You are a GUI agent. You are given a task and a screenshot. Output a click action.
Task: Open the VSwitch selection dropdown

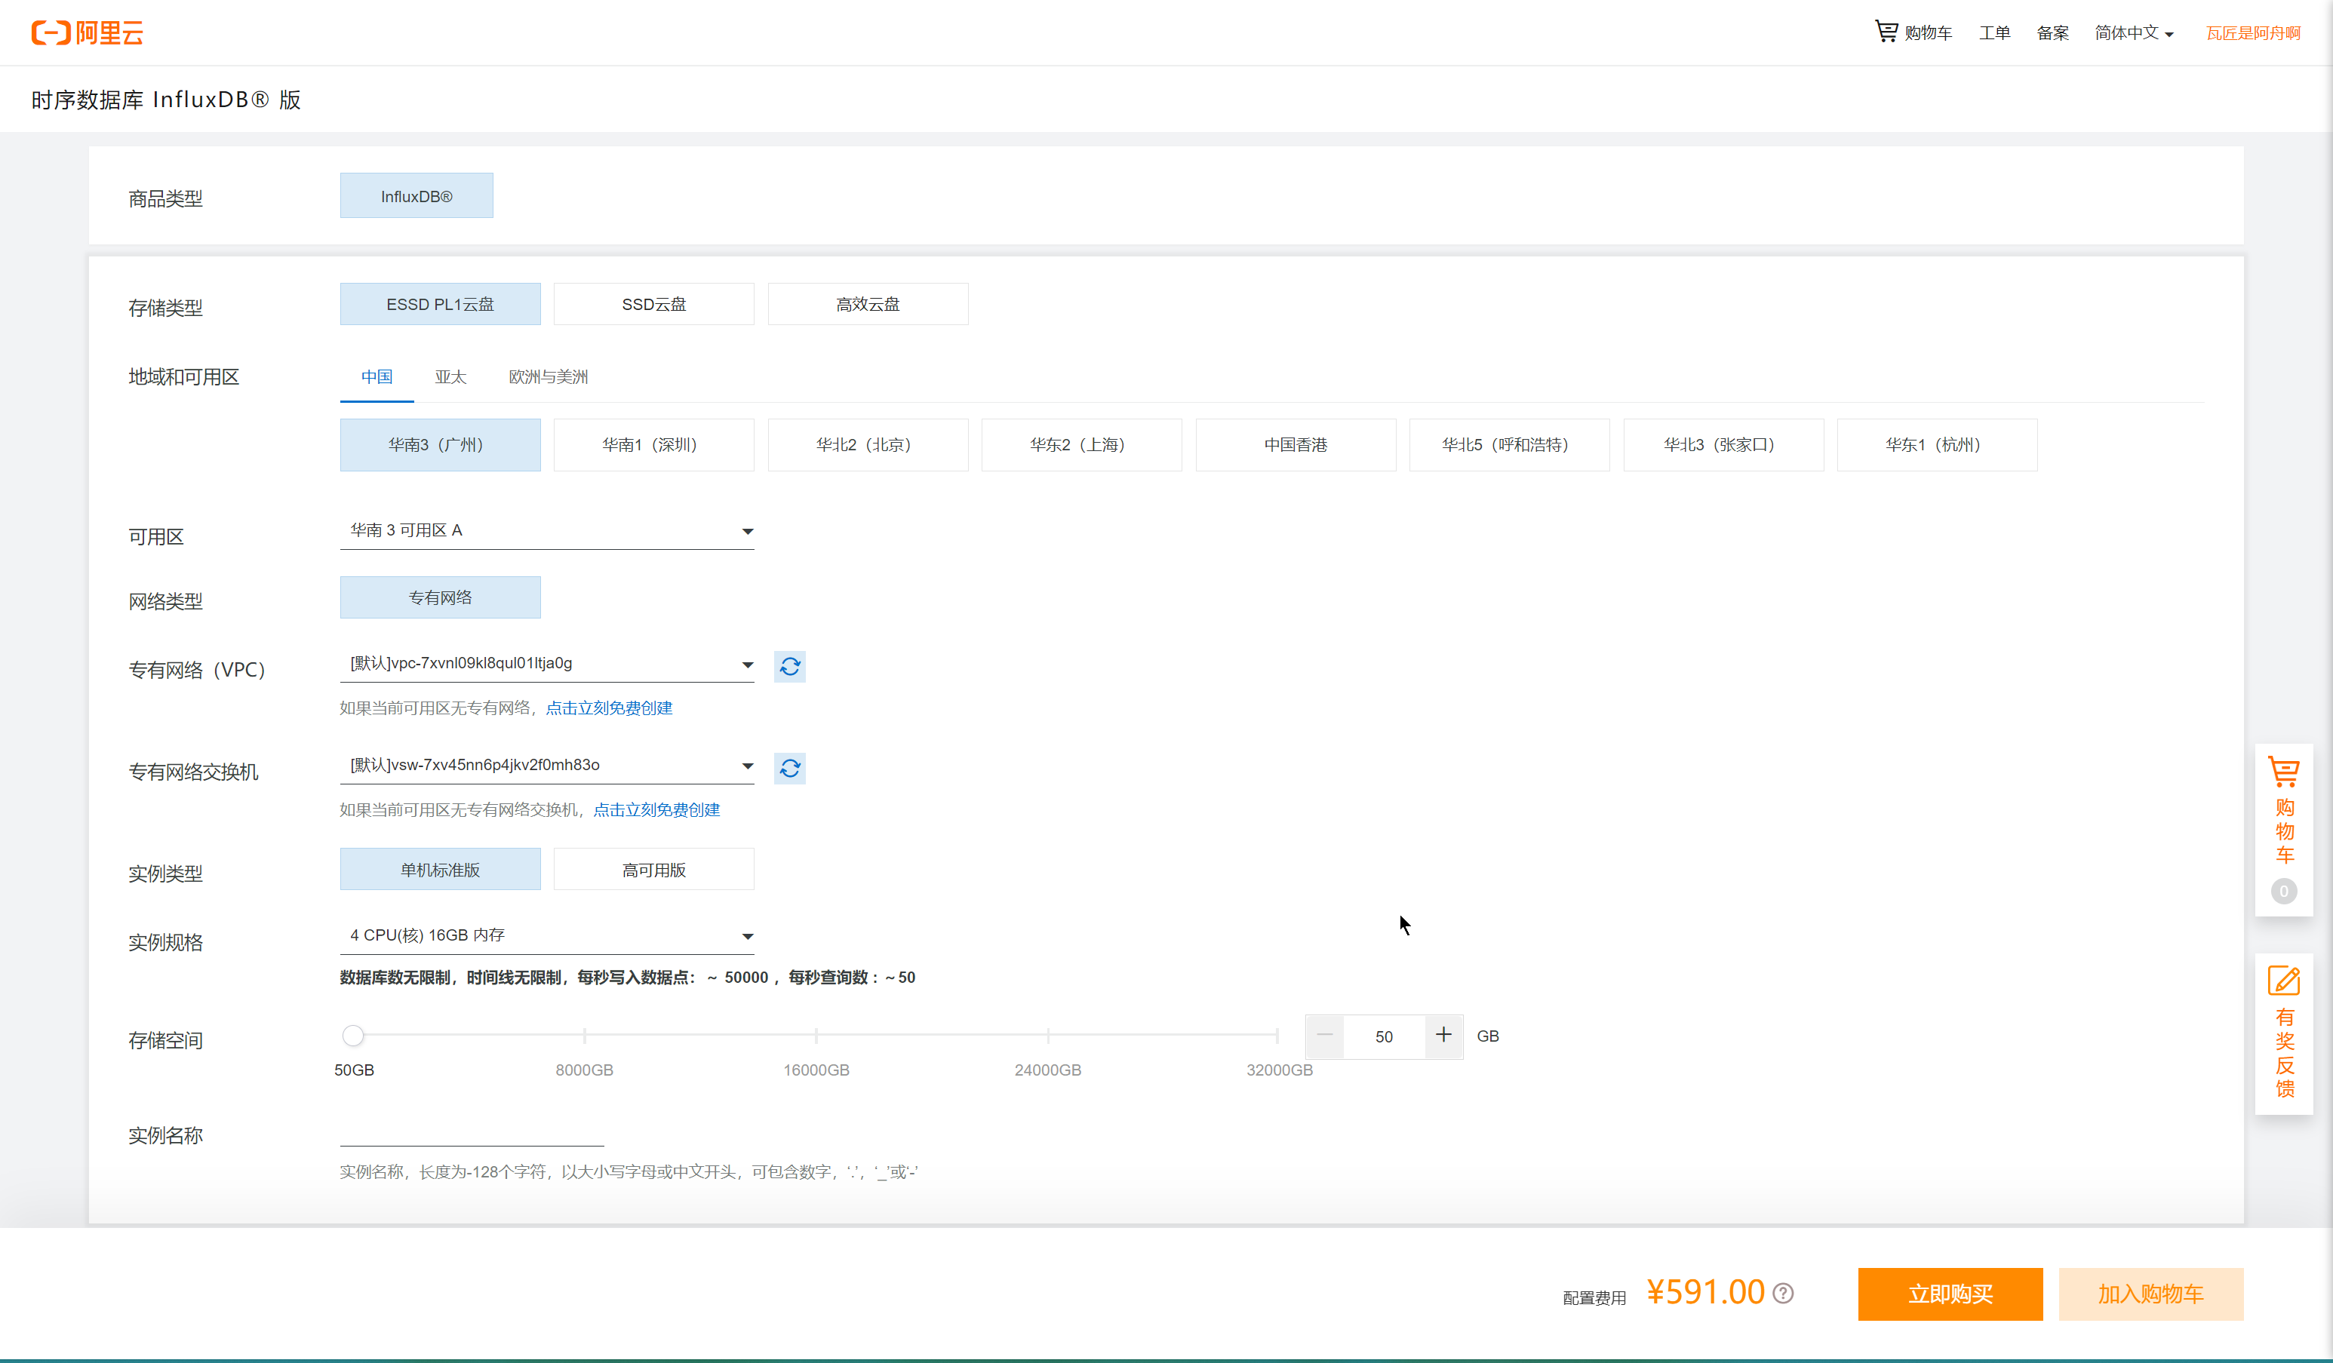547,766
